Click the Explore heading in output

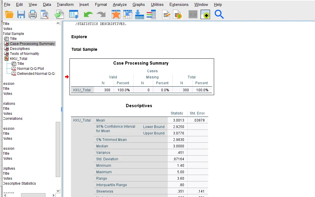point(79,37)
